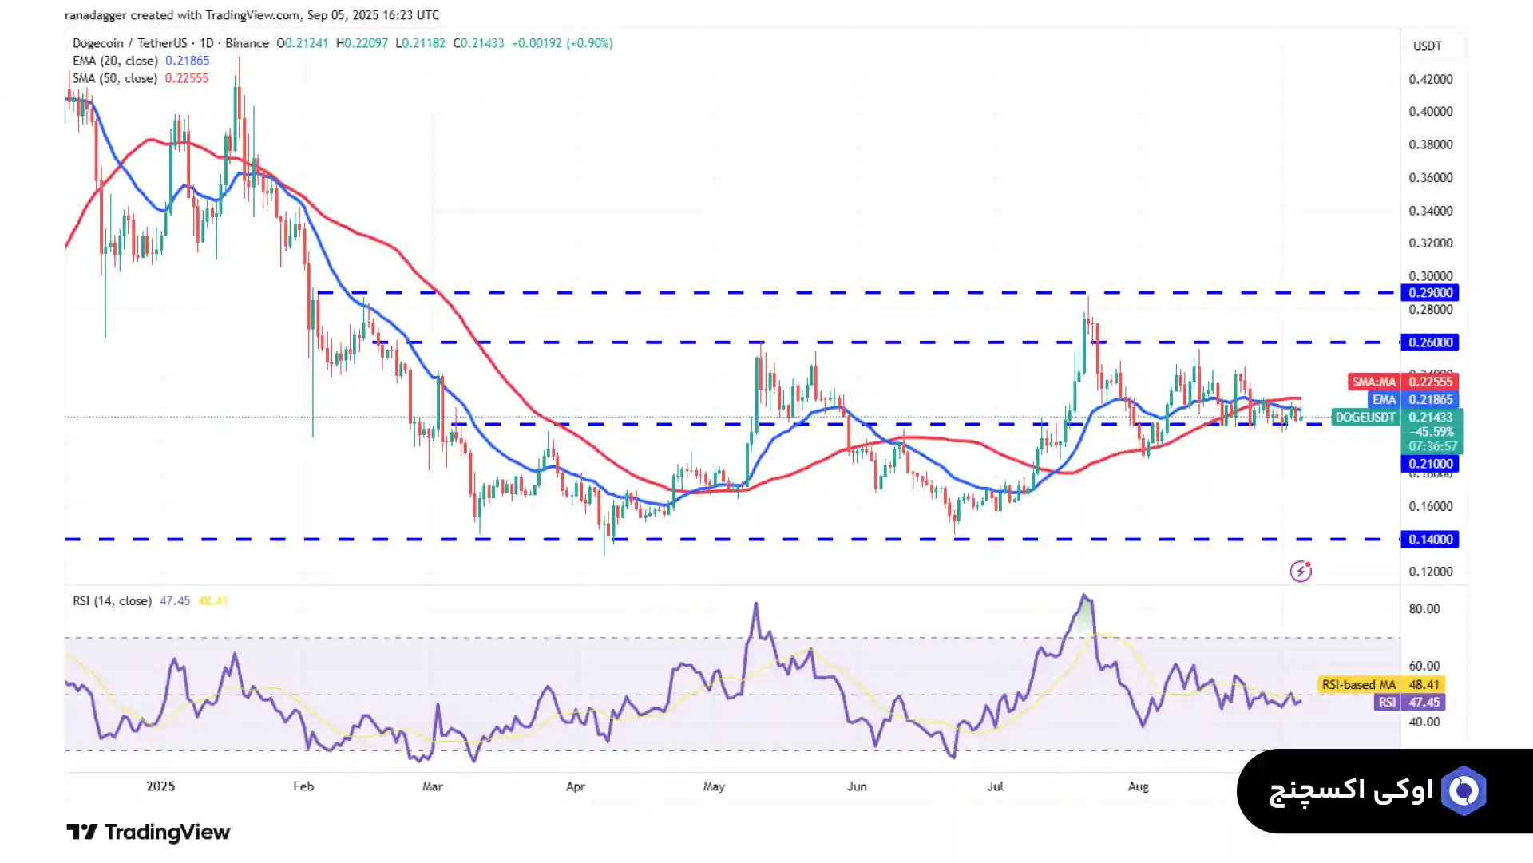
Task: Click the blue EMA price tag
Action: coord(1384,399)
